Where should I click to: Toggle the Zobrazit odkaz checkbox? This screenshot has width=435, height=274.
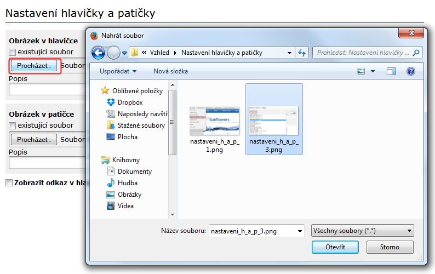click(x=9, y=183)
